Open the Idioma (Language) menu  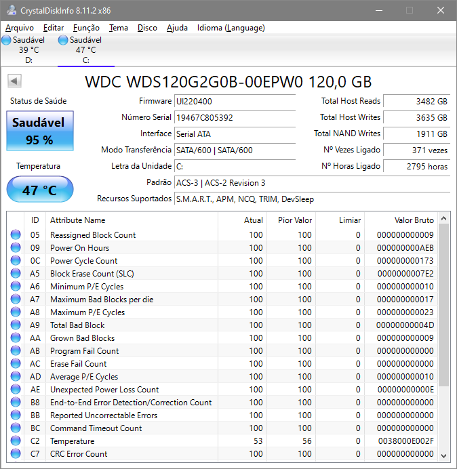pos(231,28)
